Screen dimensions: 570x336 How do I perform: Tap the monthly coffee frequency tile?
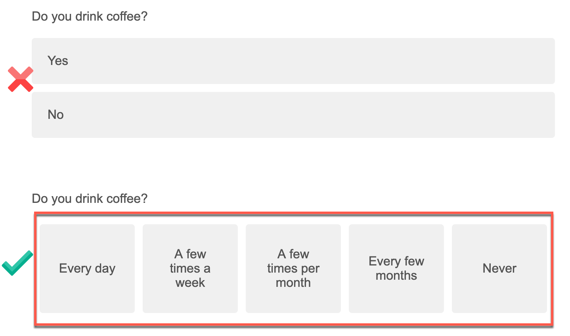293,269
